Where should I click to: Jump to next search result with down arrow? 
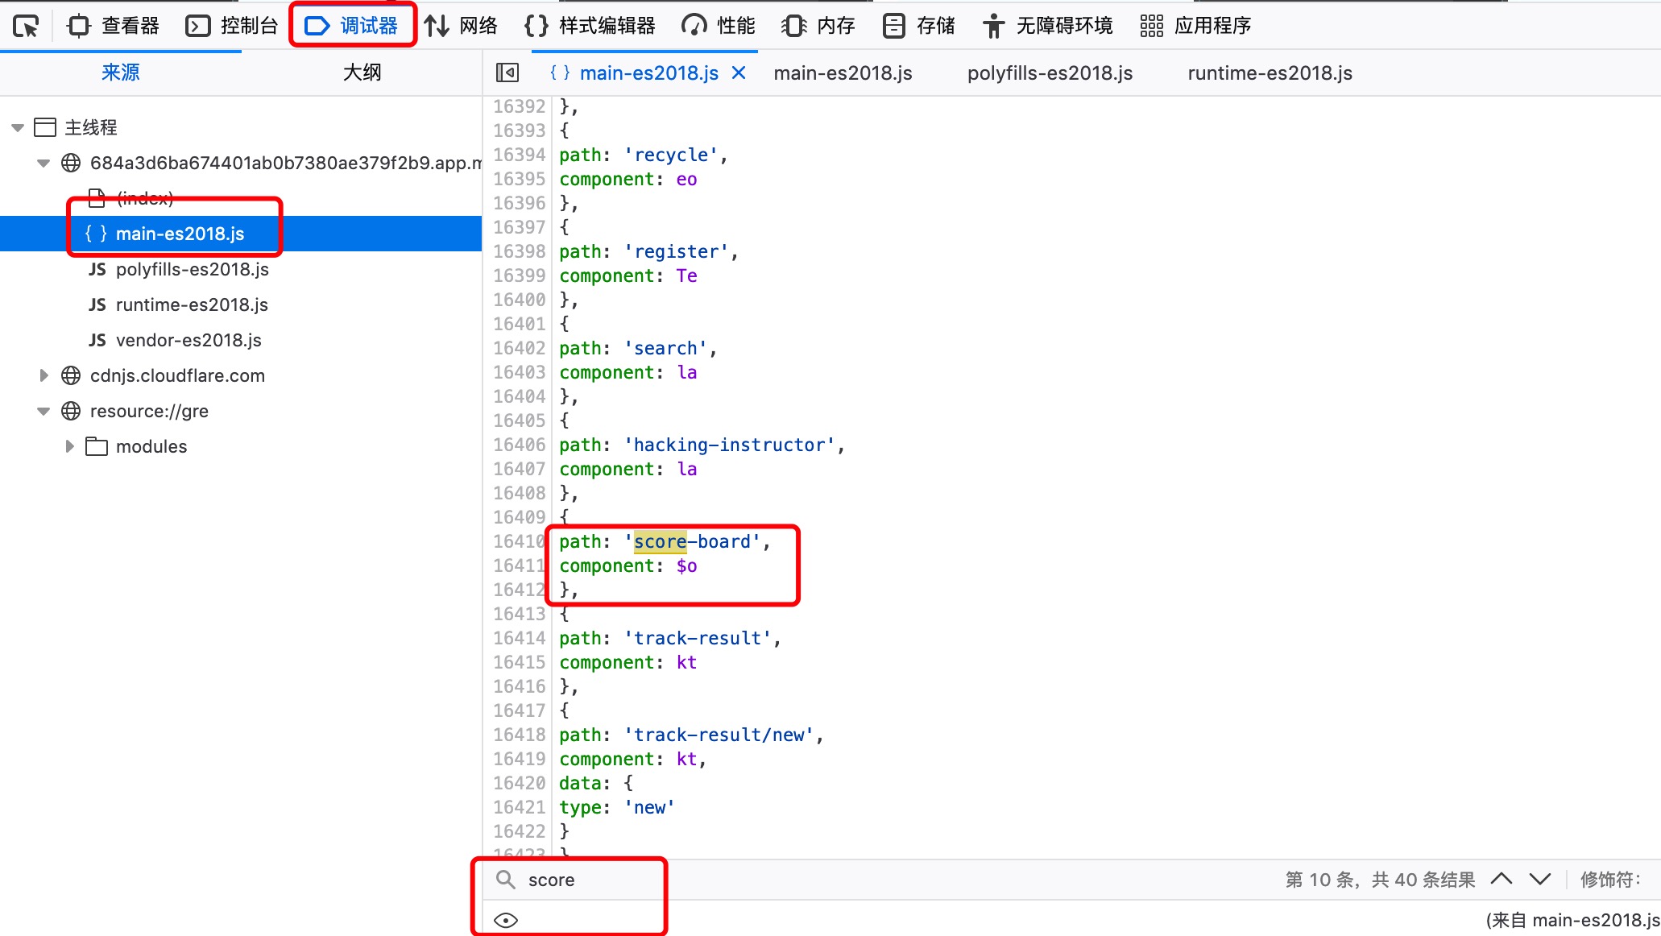coord(1539,879)
